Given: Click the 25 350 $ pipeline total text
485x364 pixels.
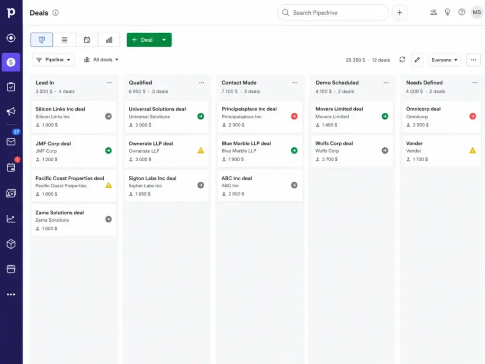Looking at the screenshot, I should click(x=355, y=60).
